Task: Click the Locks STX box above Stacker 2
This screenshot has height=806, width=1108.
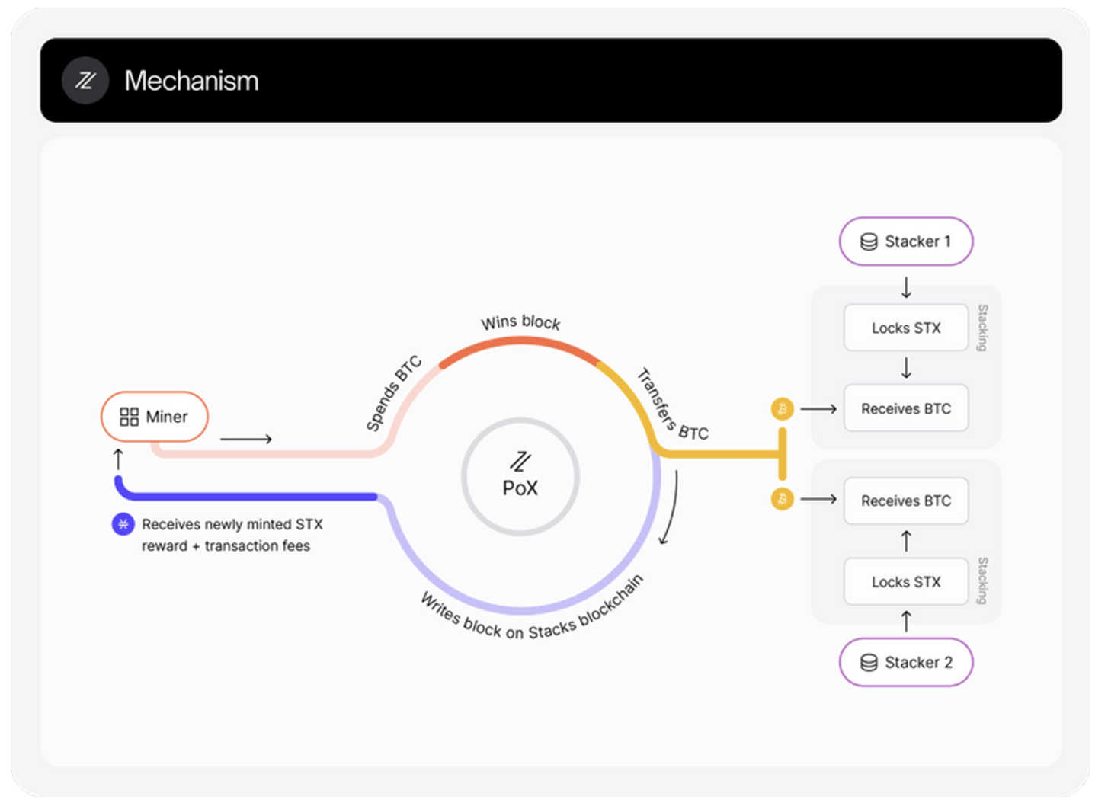Action: coord(906,582)
